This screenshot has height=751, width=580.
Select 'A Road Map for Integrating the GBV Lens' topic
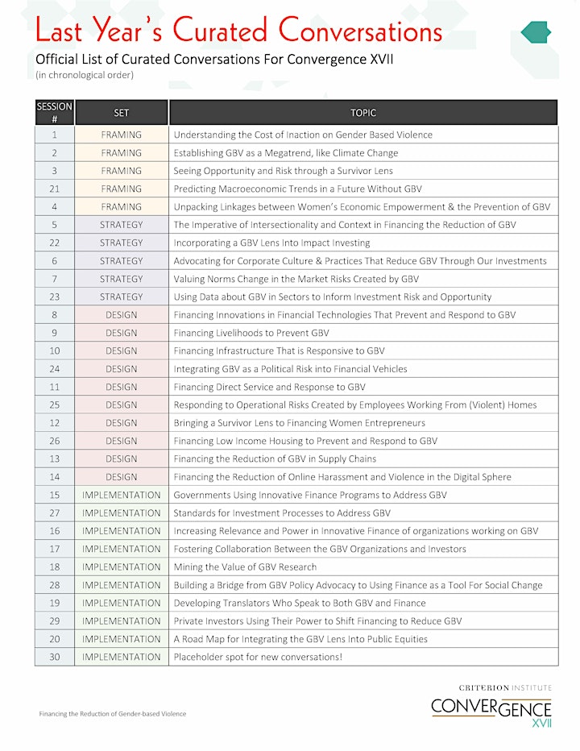300,639
